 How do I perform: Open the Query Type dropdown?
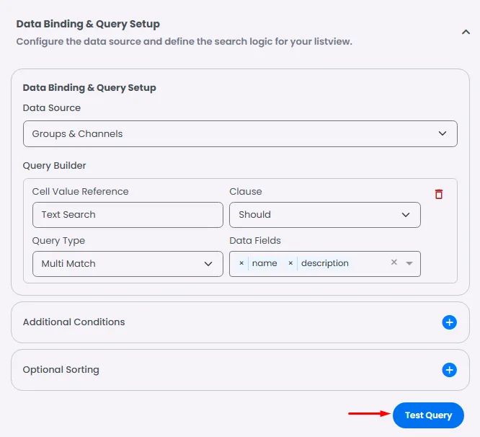(128, 264)
